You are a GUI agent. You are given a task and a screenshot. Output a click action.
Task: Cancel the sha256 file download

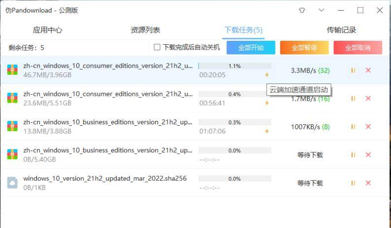368,183
